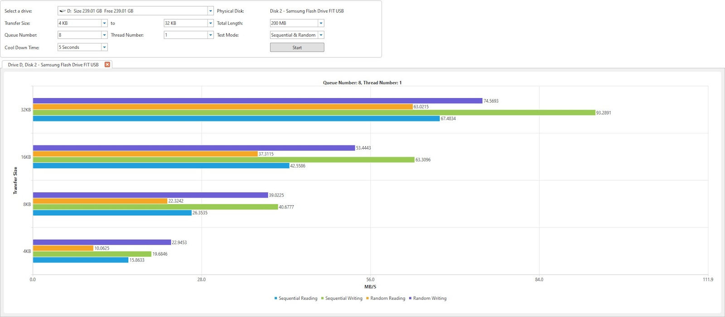Click the Random Writing legend marker
The image size is (725, 317).
click(x=410, y=298)
